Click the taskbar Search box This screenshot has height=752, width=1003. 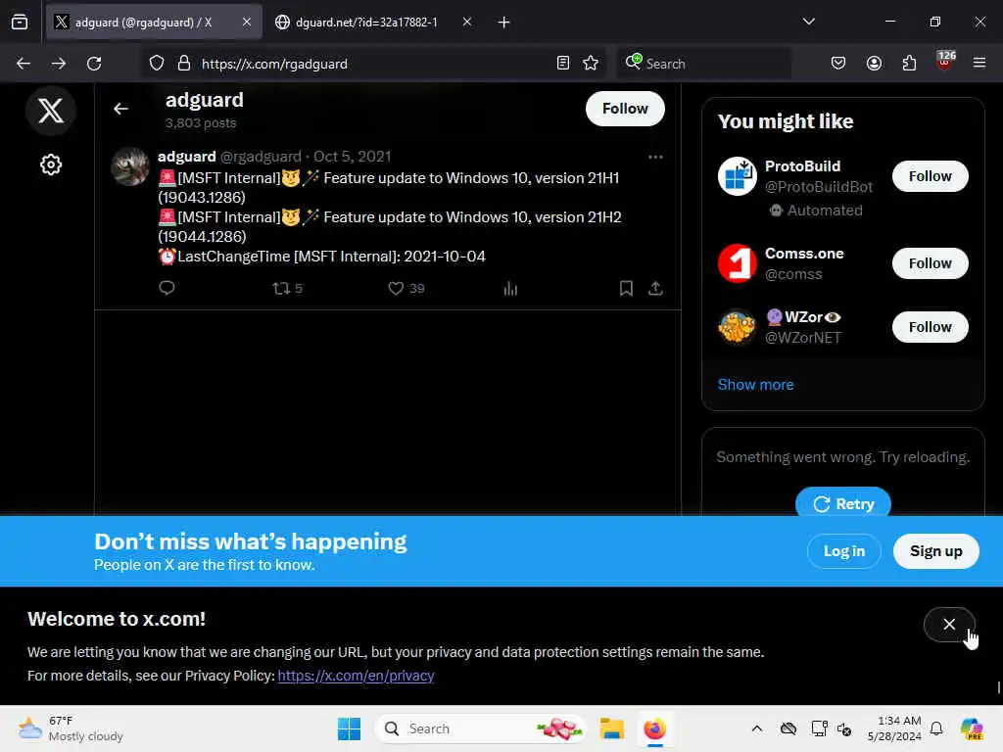[480, 728]
